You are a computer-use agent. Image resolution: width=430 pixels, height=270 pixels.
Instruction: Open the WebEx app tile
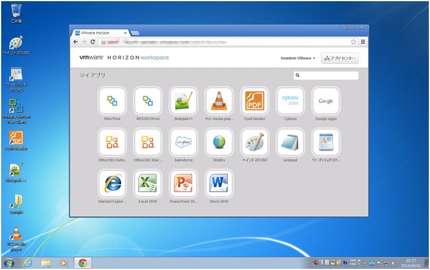[219, 142]
